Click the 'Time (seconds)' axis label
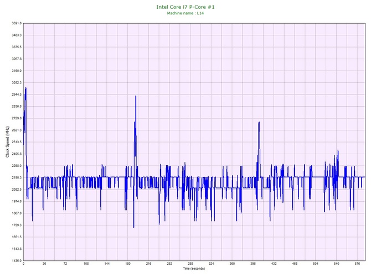This screenshot has width=371, height=278. 194,269
